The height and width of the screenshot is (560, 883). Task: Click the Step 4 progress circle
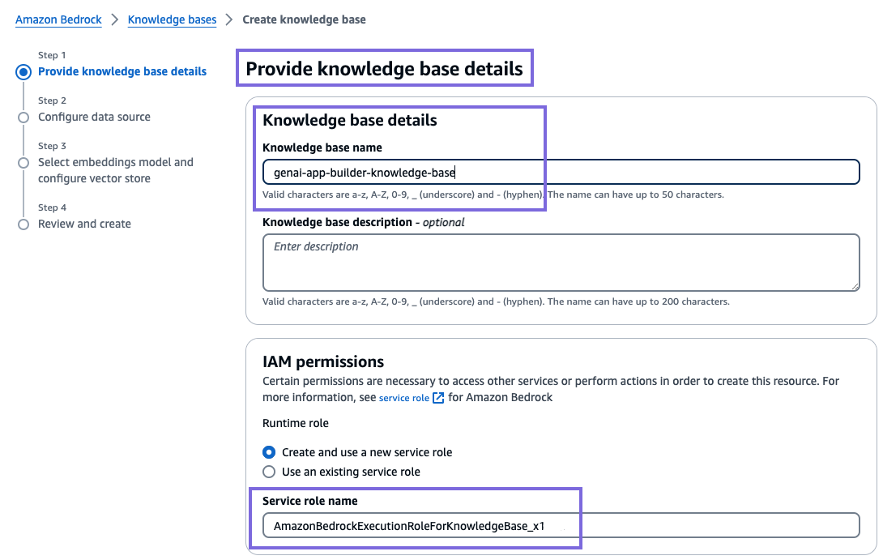pyautogui.click(x=23, y=224)
